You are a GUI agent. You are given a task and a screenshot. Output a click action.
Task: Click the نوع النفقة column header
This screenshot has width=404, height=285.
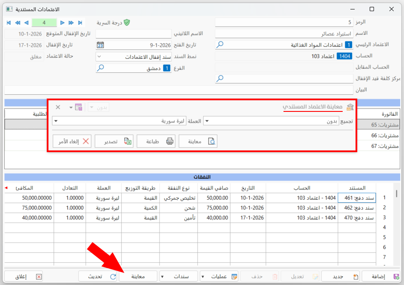coord(178,188)
